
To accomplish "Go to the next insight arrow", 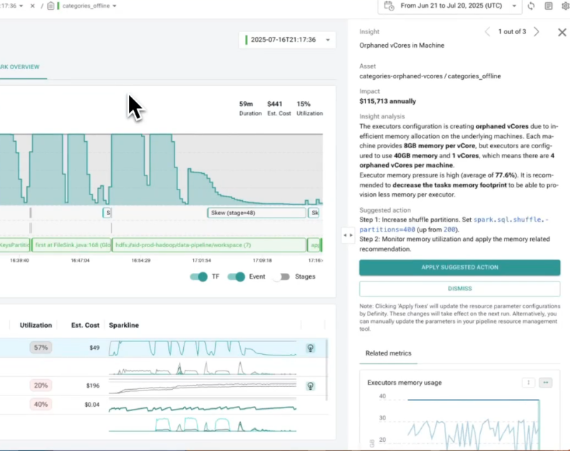I will pyautogui.click(x=537, y=32).
